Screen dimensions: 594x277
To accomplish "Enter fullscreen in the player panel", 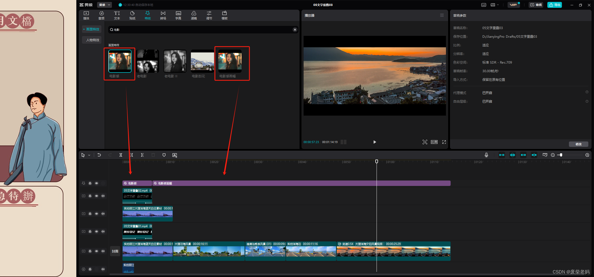I will [x=444, y=142].
